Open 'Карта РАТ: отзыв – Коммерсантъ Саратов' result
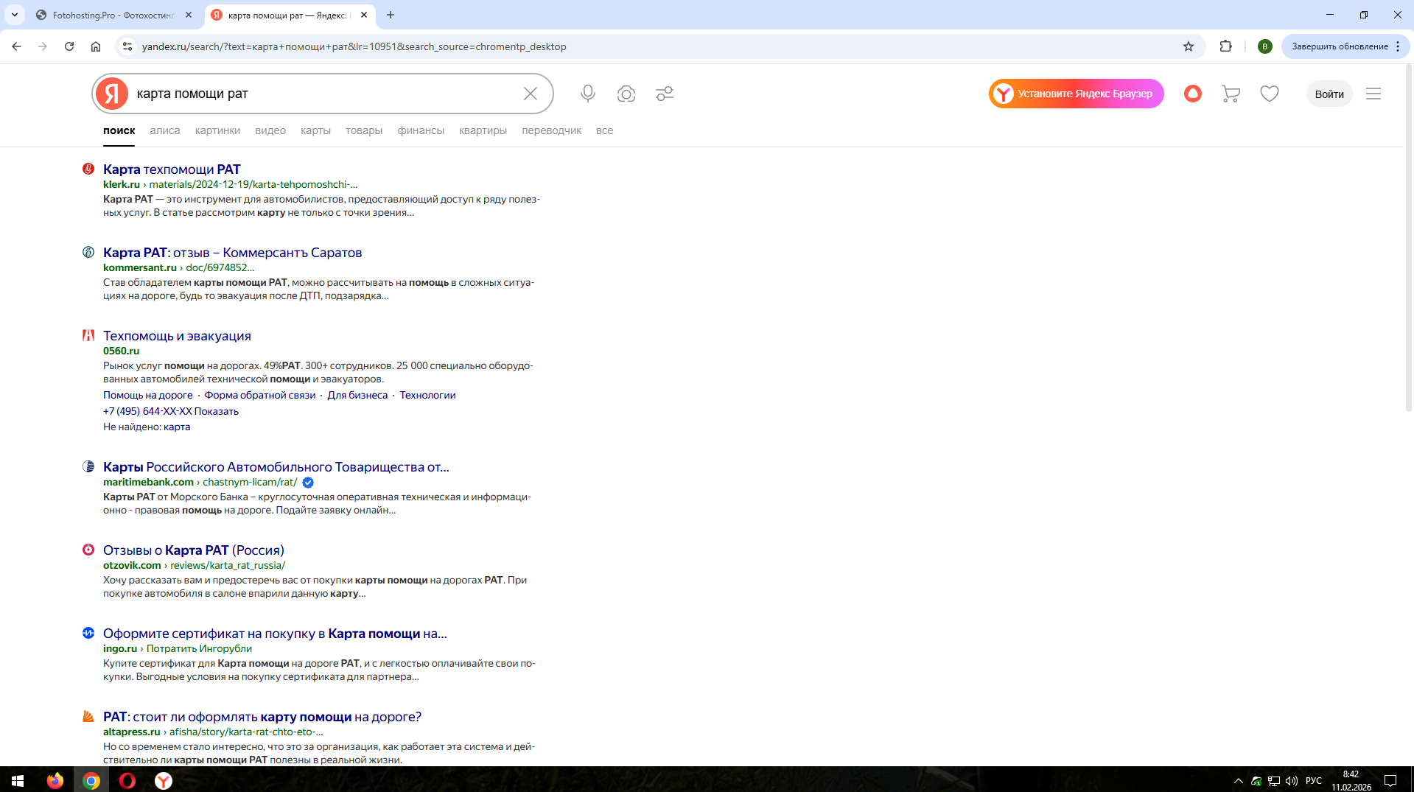 [x=233, y=253]
